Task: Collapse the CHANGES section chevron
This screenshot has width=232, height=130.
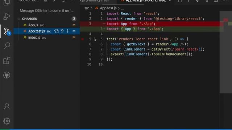Action: (x=19, y=19)
